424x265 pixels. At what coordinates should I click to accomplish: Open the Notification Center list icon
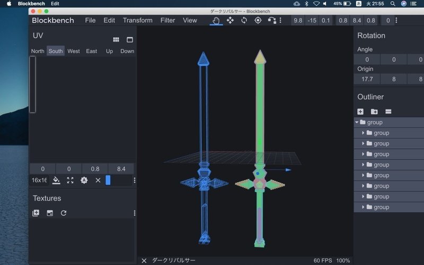pos(413,4)
